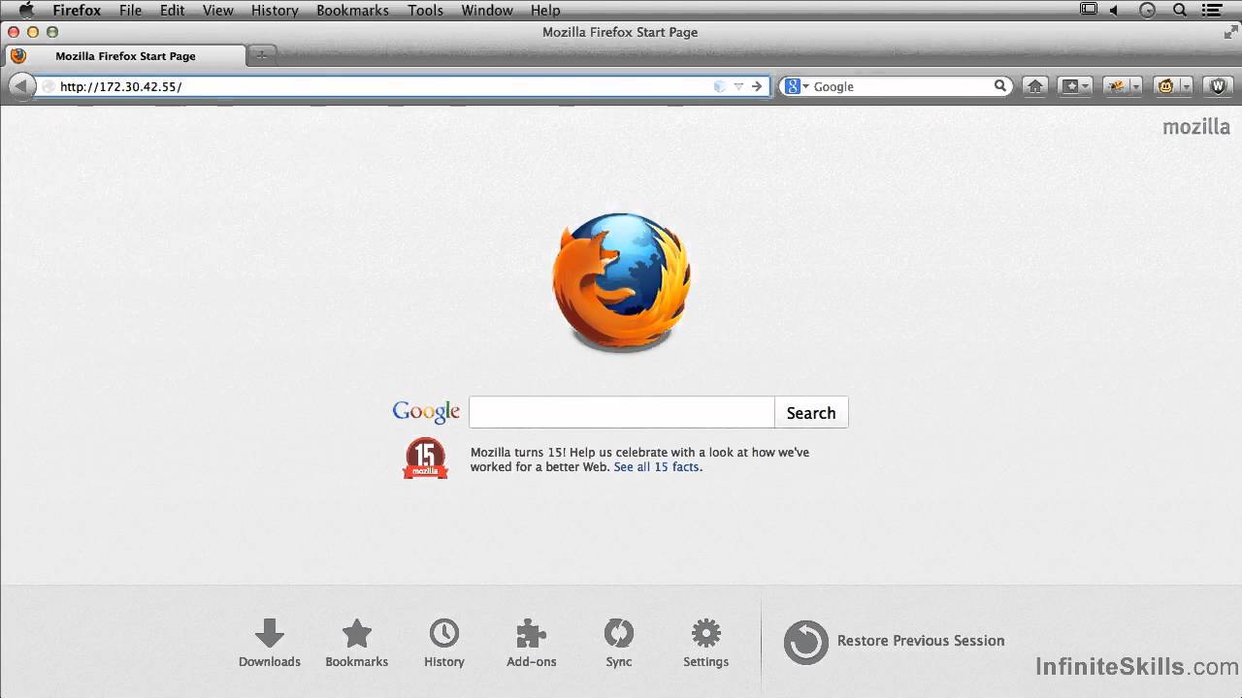Open History clock on start page
This screenshot has width=1242, height=698.
(444, 644)
